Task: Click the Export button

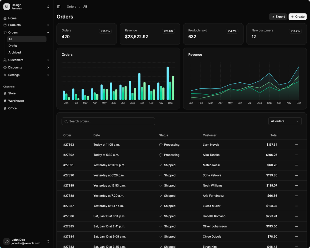Action: tap(278, 17)
